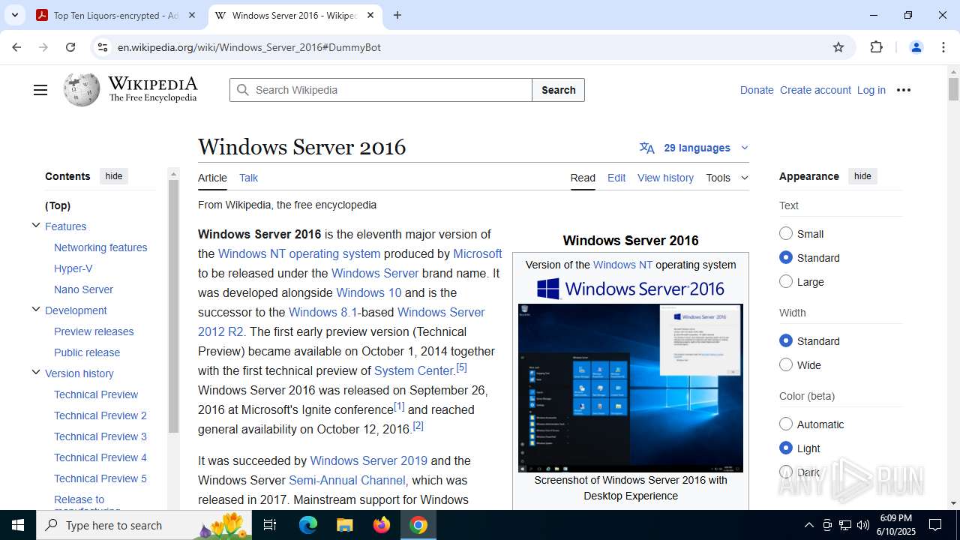Open the tab search dropdown arrow

point(14,15)
